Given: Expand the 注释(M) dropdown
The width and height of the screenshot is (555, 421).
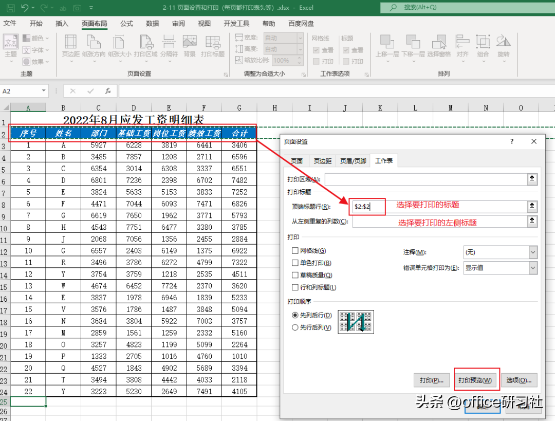Looking at the screenshot, I should tap(533, 252).
